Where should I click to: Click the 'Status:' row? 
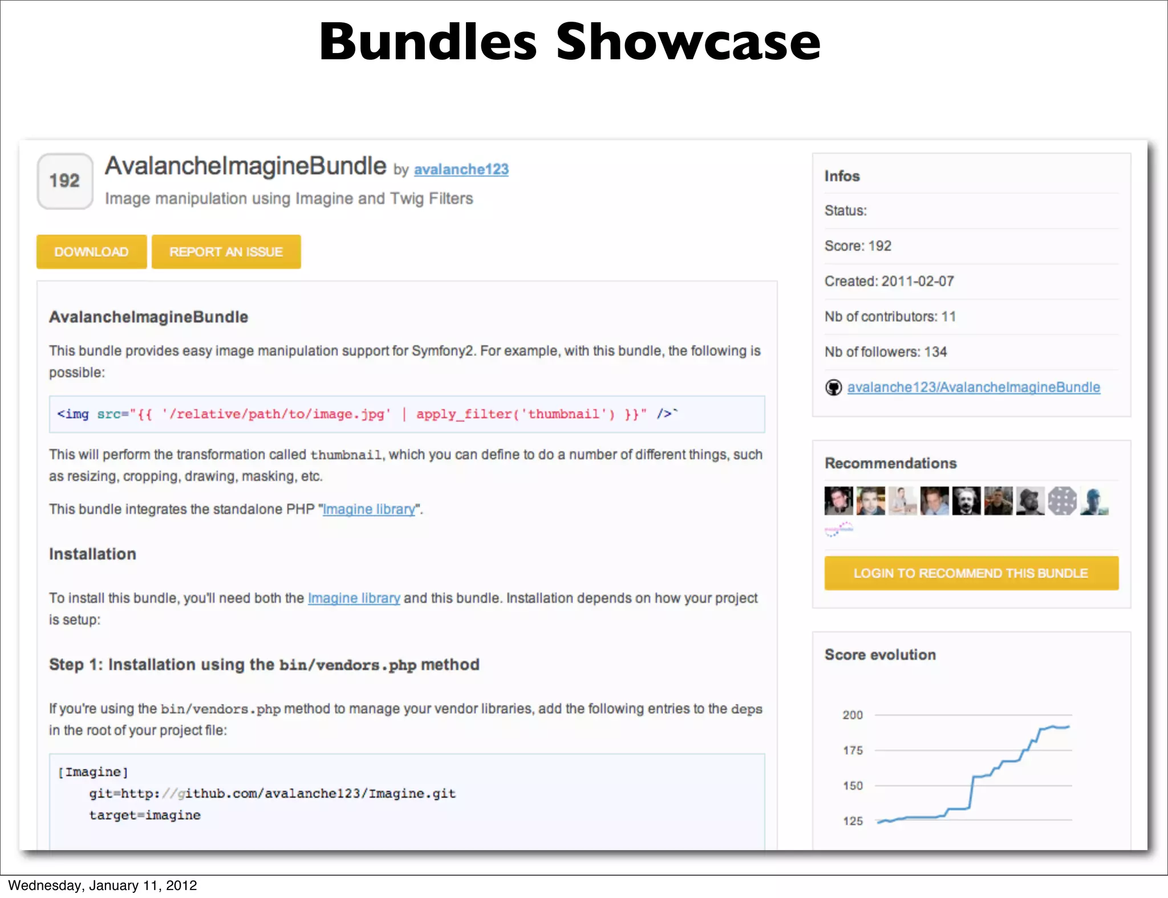971,211
